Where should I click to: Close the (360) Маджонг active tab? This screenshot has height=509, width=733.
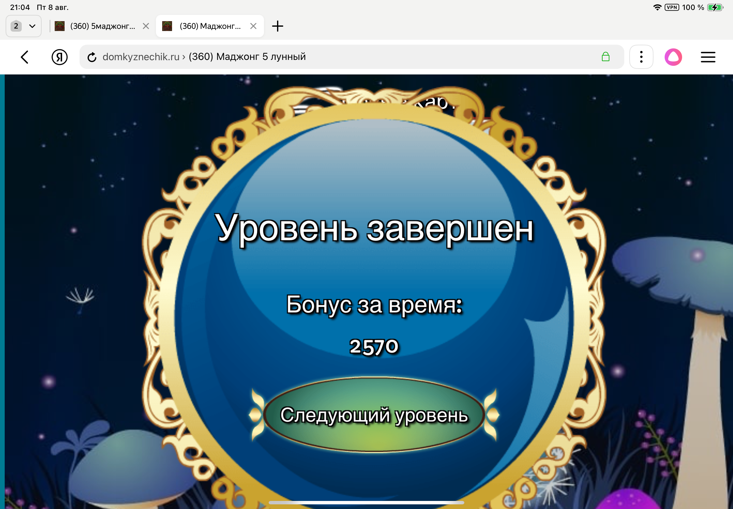253,26
